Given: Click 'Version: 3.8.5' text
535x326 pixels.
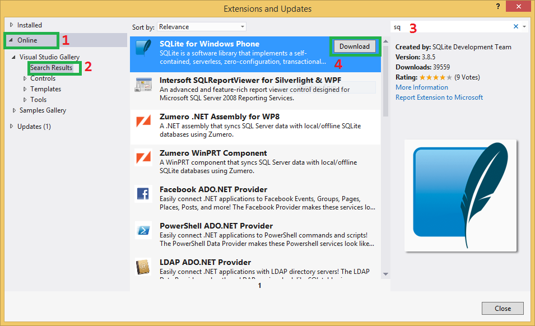Looking at the screenshot, I should click(415, 57).
